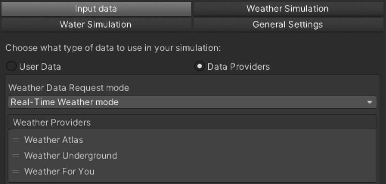Select Weather Atlas in the providers list
Viewport: 386px width, 184px height.
pos(54,140)
